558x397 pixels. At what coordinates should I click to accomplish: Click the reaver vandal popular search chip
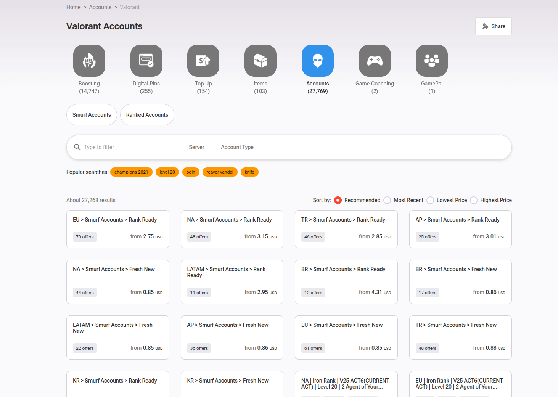(x=220, y=172)
